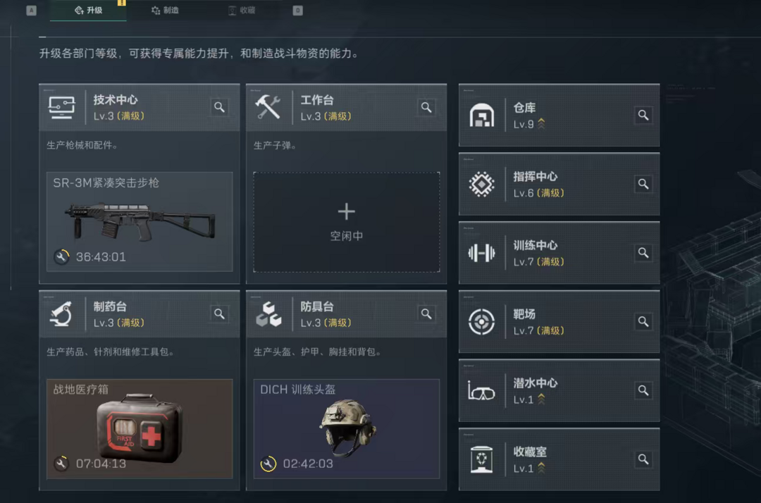
Task: Open magnifier details for 技术中心
Action: click(219, 107)
